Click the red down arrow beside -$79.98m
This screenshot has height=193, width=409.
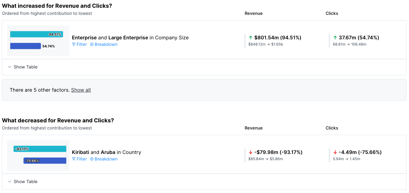(x=251, y=152)
